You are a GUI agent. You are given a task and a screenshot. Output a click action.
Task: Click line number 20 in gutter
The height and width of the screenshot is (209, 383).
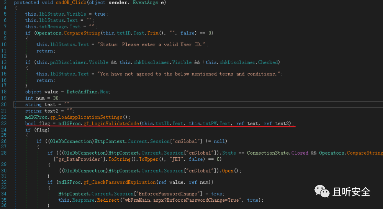click(4, 104)
